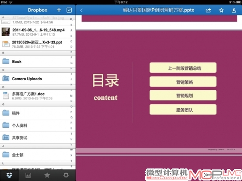Viewport: 242px width, 181px height.
Task: Tap the pptx file title in header
Action: point(158,10)
